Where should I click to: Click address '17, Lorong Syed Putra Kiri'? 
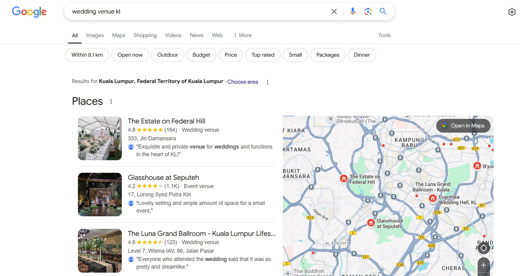point(159,195)
